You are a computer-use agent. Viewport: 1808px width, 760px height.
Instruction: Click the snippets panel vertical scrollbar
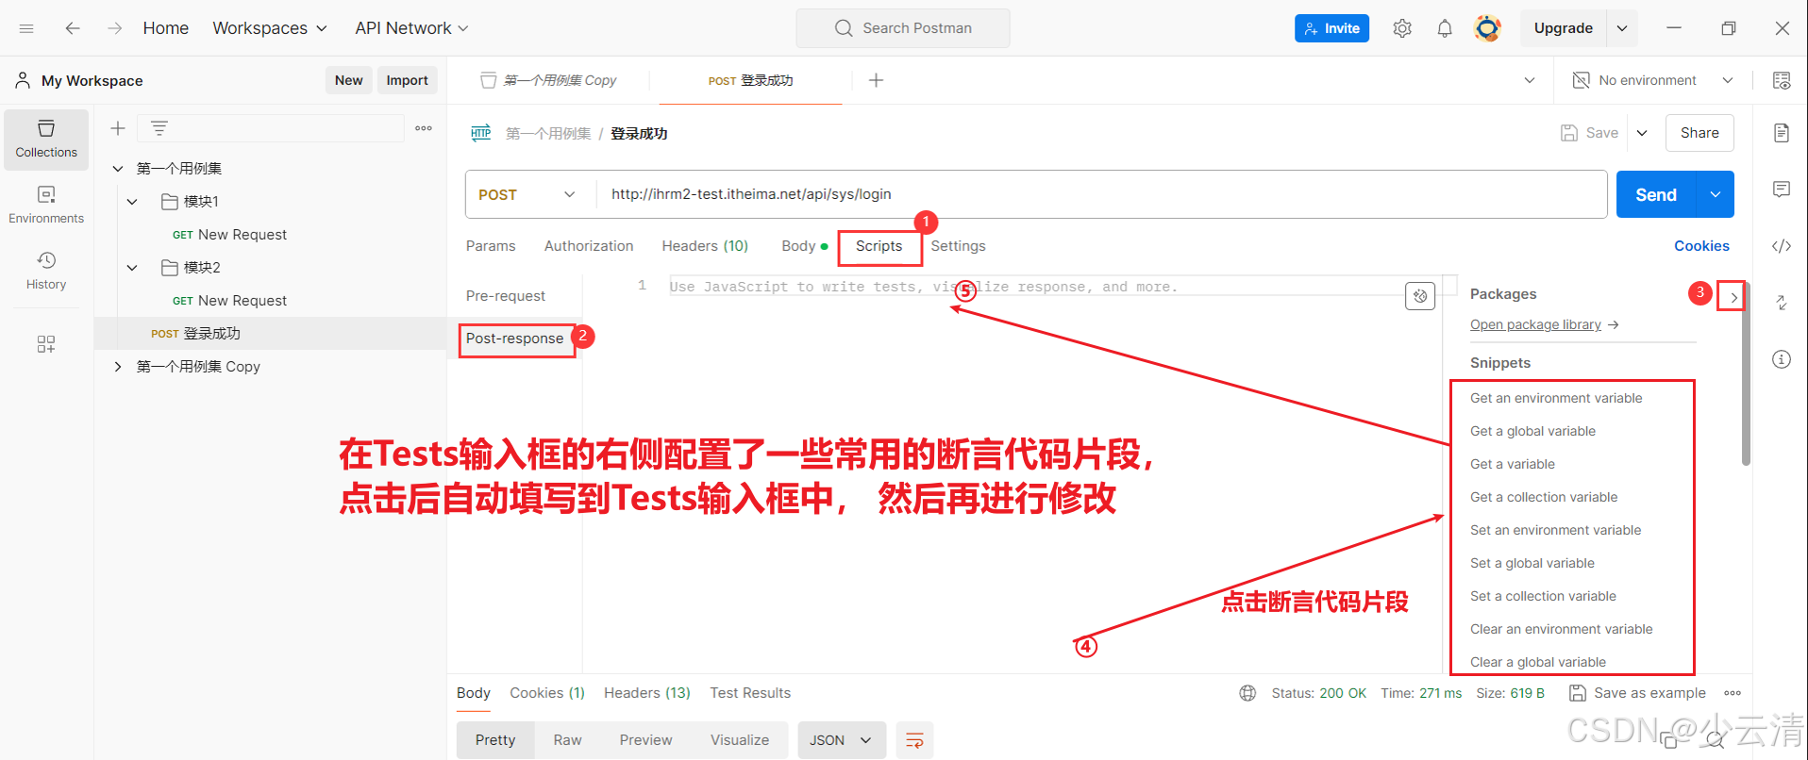(1746, 372)
